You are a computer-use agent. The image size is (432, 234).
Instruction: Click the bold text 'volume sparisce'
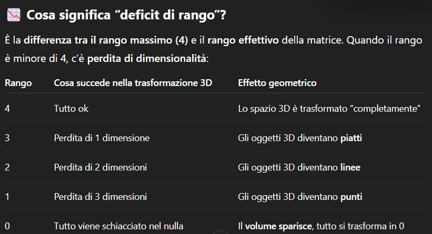278,226
